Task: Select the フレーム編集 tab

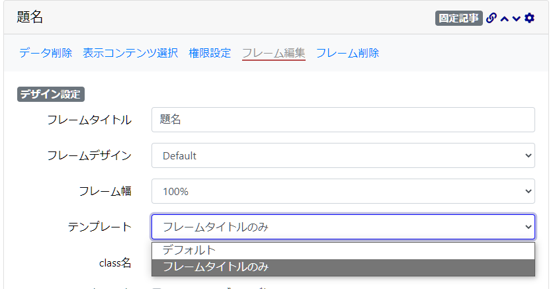Action: click(274, 53)
